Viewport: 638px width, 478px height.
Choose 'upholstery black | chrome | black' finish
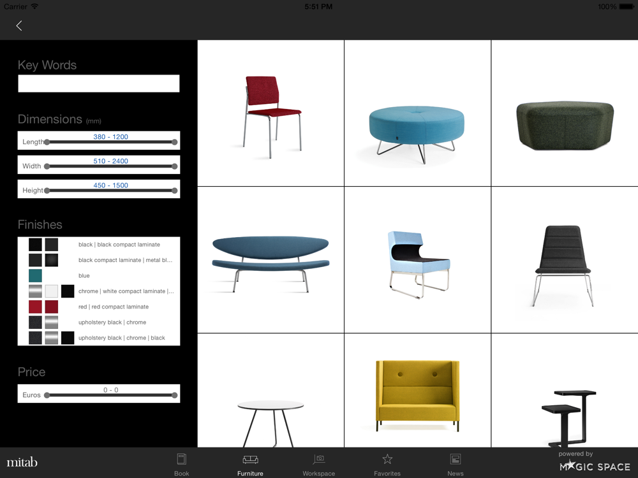122,338
